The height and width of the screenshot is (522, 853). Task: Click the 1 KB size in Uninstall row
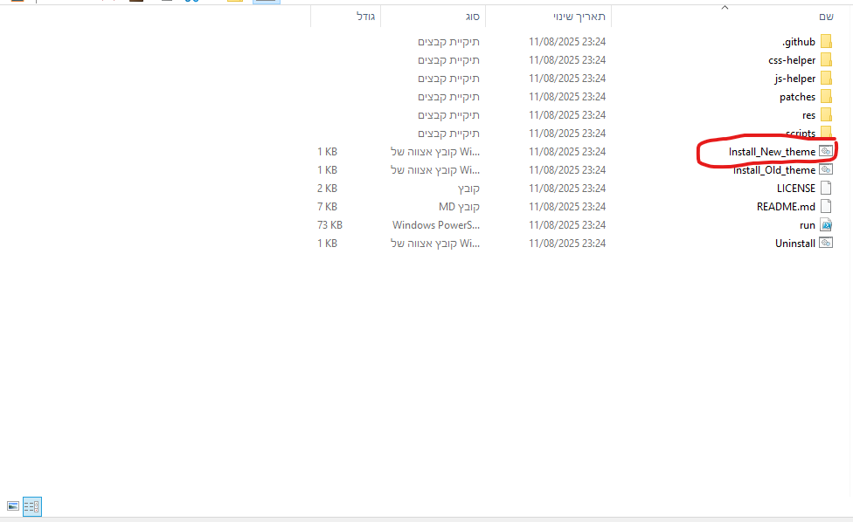click(327, 244)
